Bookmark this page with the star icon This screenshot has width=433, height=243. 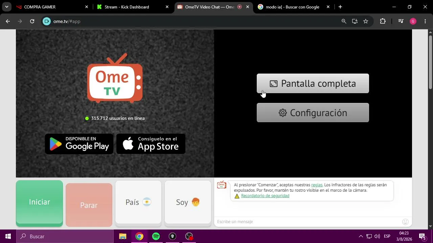click(x=366, y=21)
